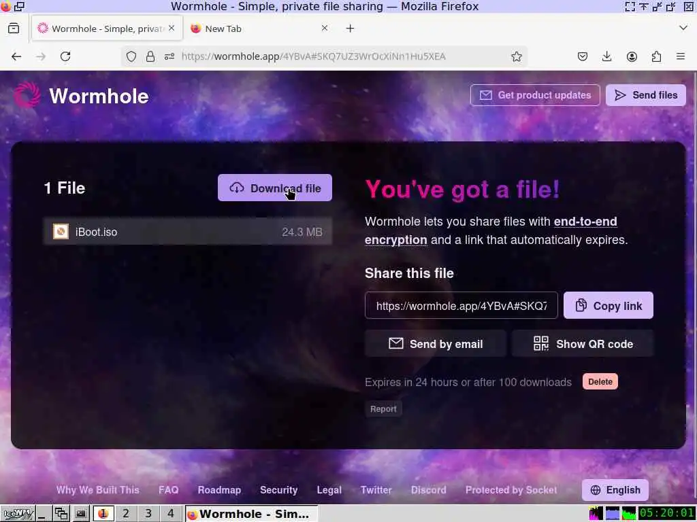697x522 pixels.
Task: Open Save to Pocket icon
Action: point(583,56)
